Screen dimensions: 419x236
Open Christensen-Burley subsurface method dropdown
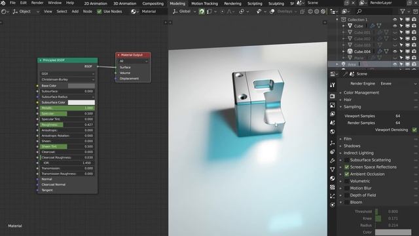[x=67, y=79]
